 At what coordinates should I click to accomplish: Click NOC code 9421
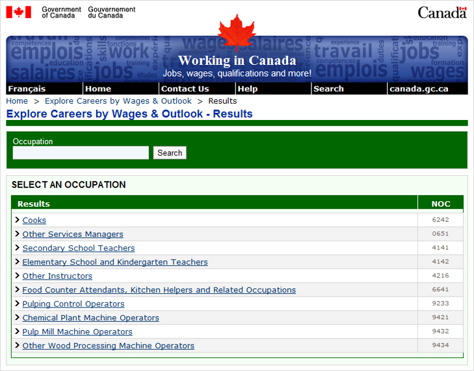point(440,317)
